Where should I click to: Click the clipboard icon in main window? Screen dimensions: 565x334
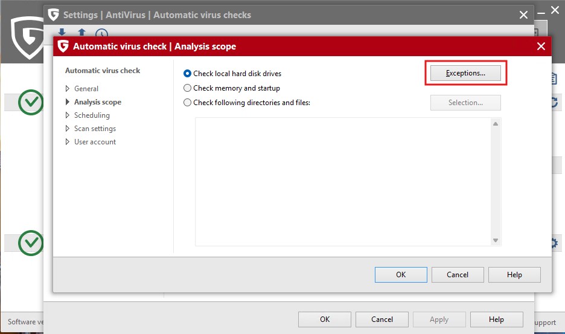coord(554,79)
